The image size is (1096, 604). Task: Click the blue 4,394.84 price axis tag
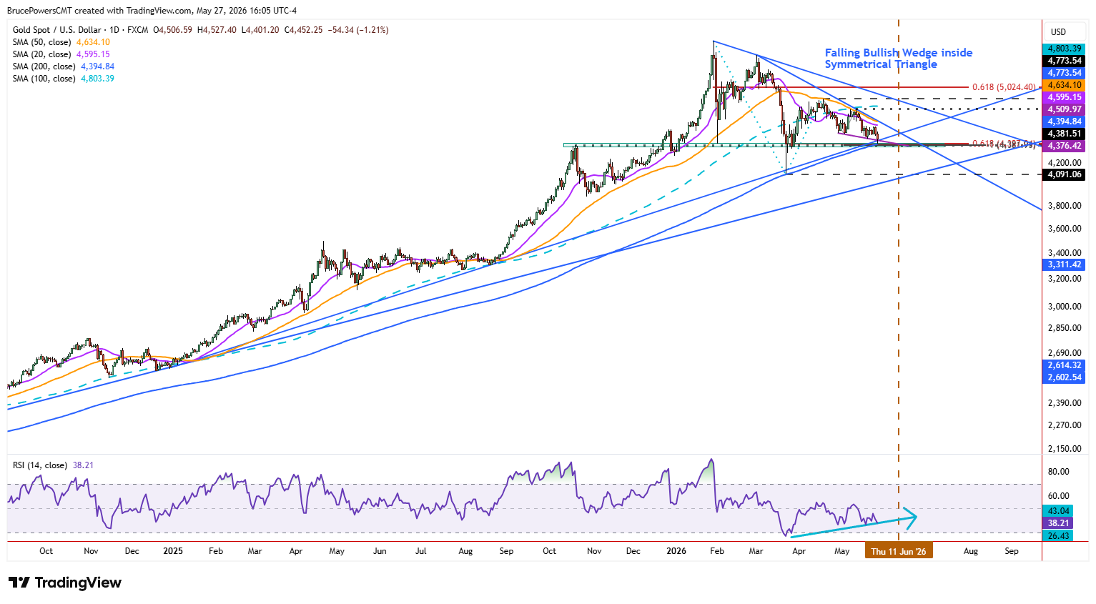[1065, 122]
